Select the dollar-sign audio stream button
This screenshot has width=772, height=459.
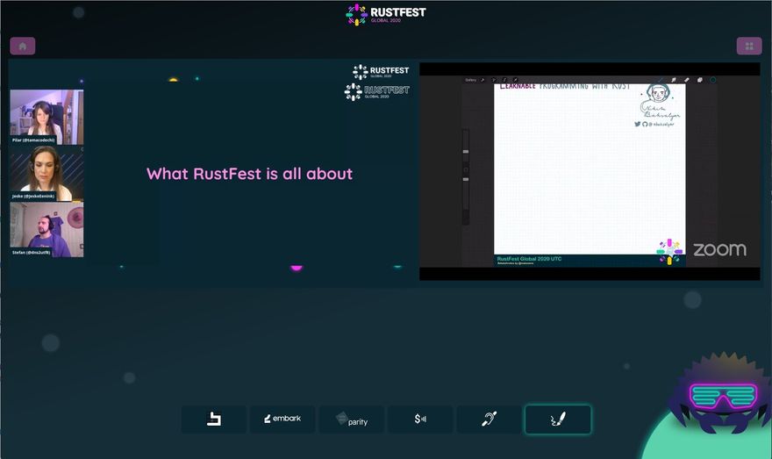click(420, 419)
